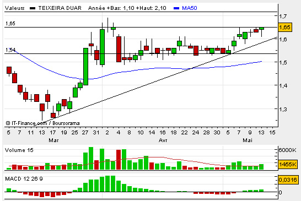
Task: Select the MA50 legend label
Action: point(189,8)
